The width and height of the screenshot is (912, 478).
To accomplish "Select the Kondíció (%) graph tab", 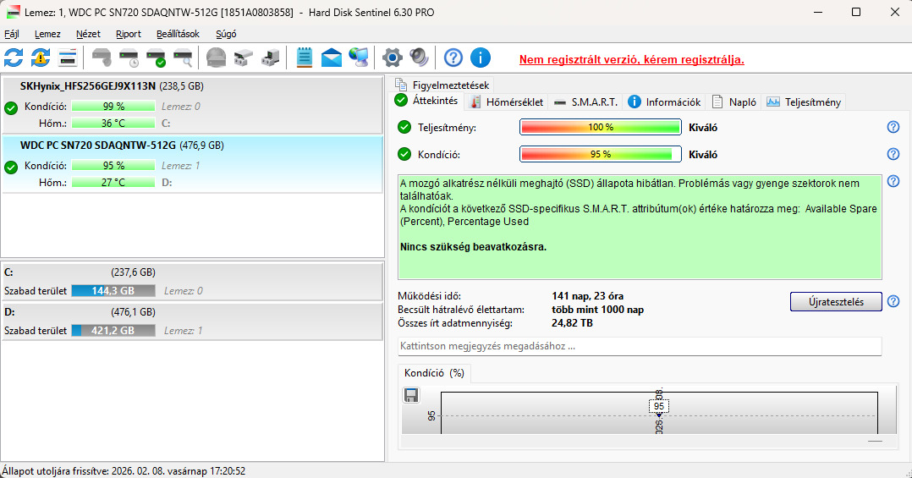I will point(435,373).
